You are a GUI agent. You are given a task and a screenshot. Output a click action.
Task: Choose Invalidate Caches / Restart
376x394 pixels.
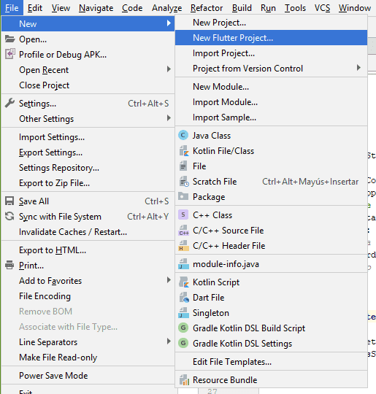tap(88, 232)
